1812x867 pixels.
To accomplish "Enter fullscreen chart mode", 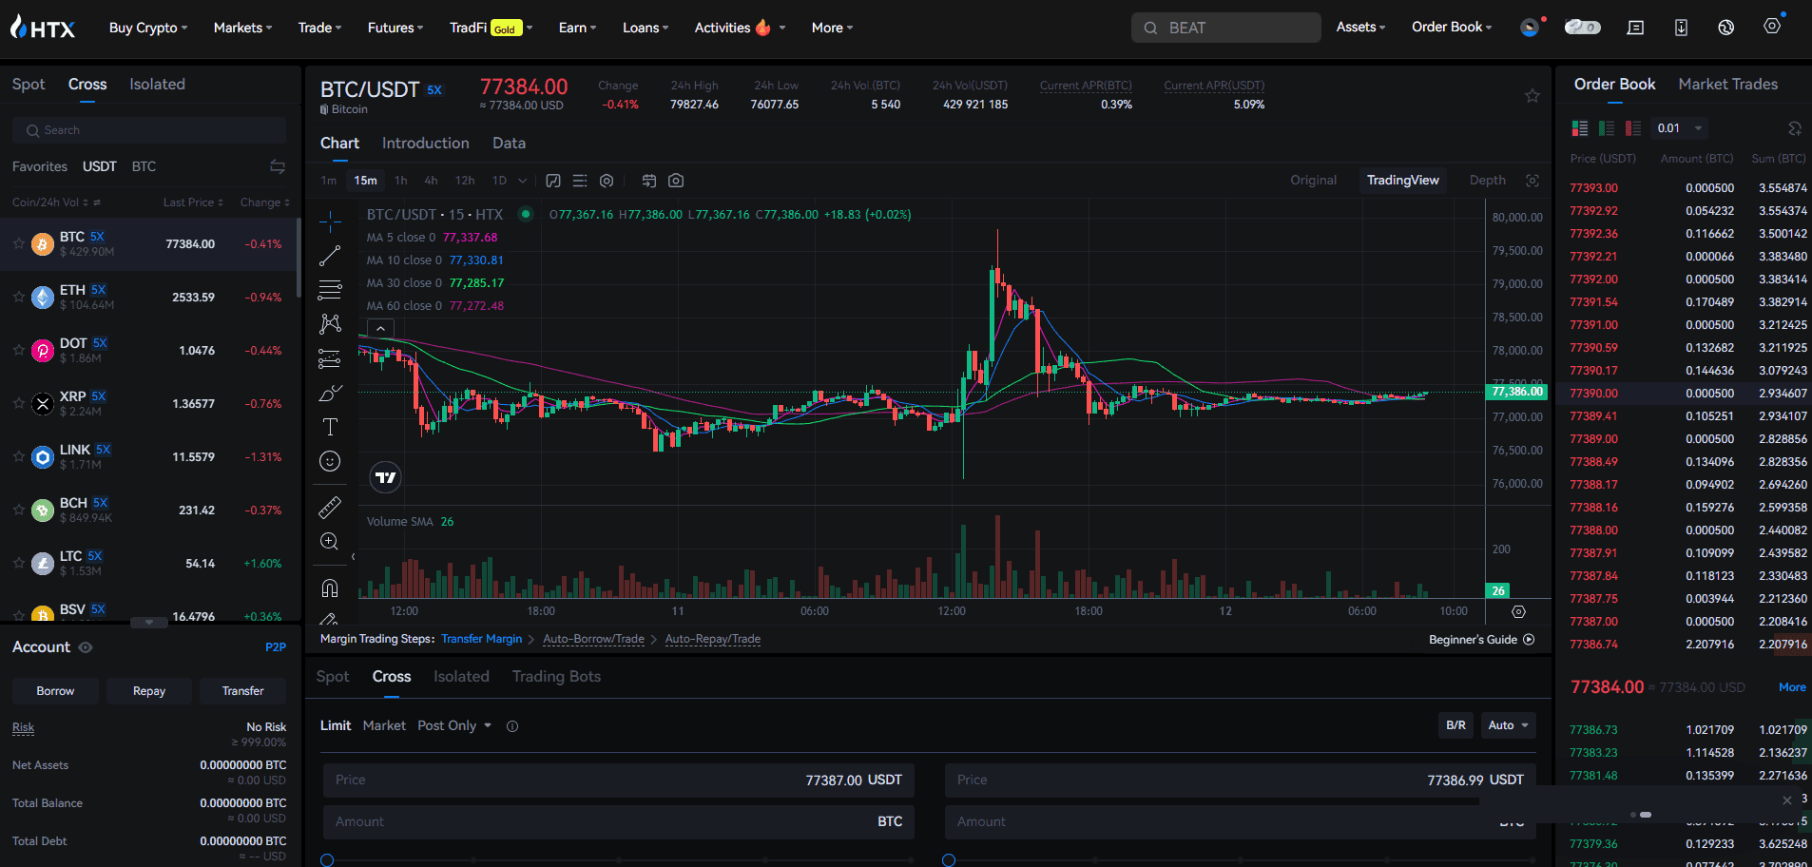I will [x=1532, y=181].
